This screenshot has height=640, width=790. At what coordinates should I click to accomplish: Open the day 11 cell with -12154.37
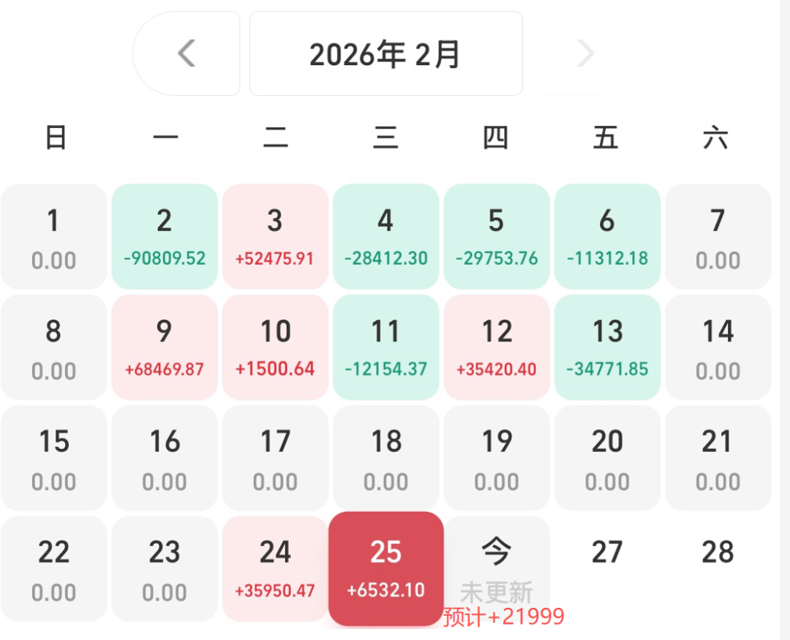pyautogui.click(x=386, y=347)
